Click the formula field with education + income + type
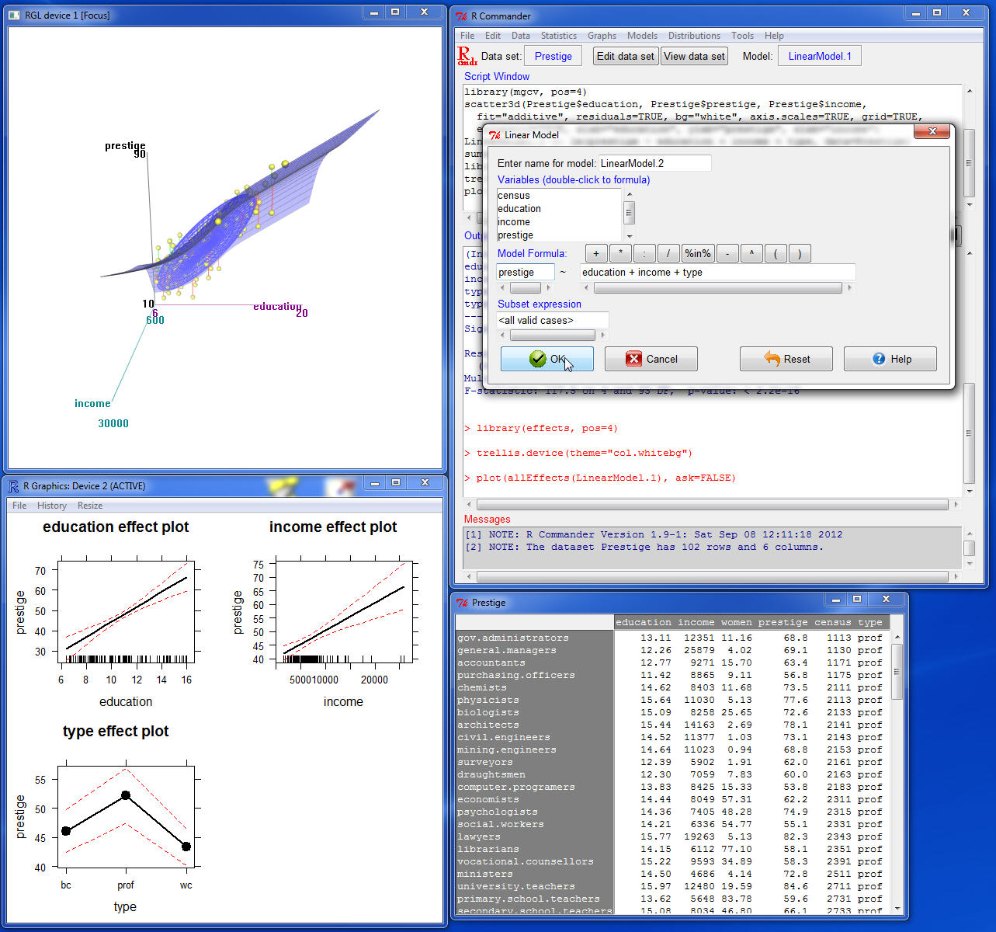996x932 pixels. tap(718, 272)
